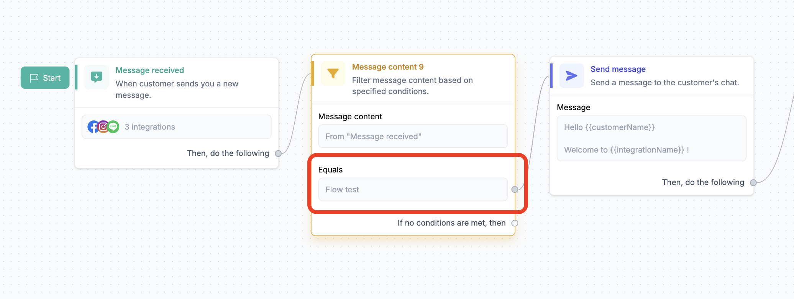Click the Equals condition output connector
This screenshot has width=794, height=299.
[515, 189]
